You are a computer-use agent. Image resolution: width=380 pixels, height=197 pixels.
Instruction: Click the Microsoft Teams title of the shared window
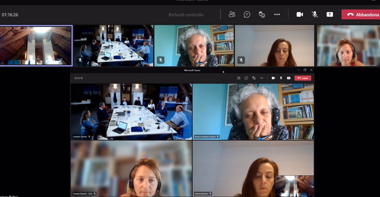[x=192, y=70]
